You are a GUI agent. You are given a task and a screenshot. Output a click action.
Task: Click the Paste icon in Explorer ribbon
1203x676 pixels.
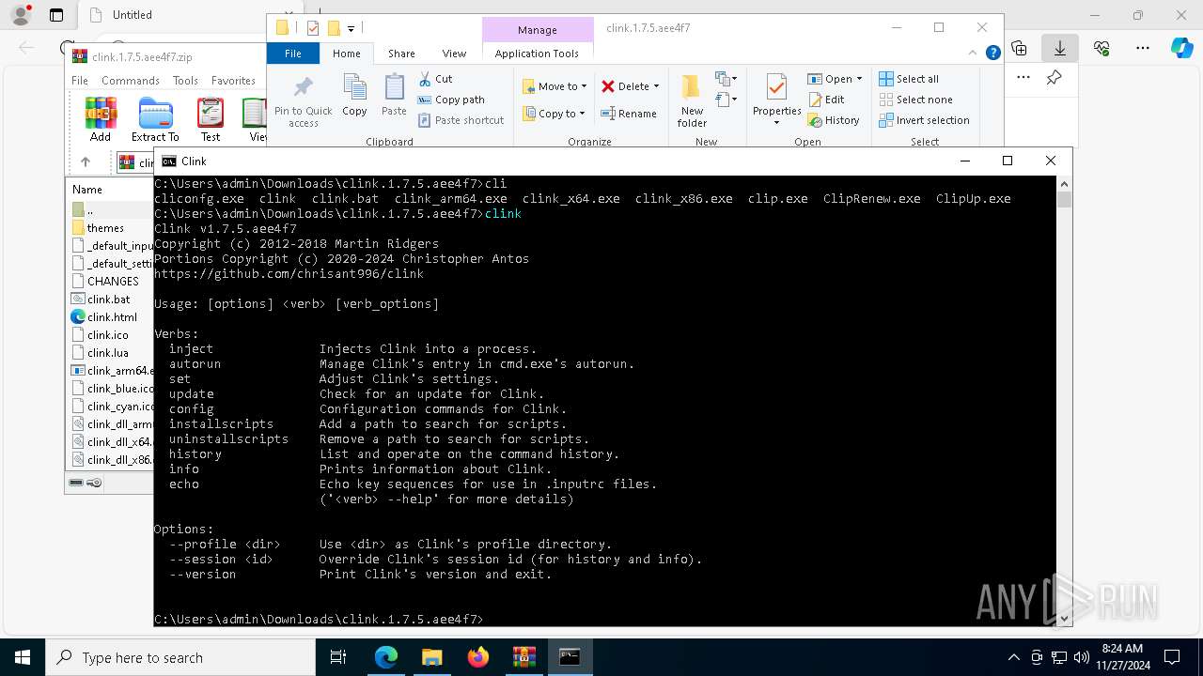pos(394,95)
